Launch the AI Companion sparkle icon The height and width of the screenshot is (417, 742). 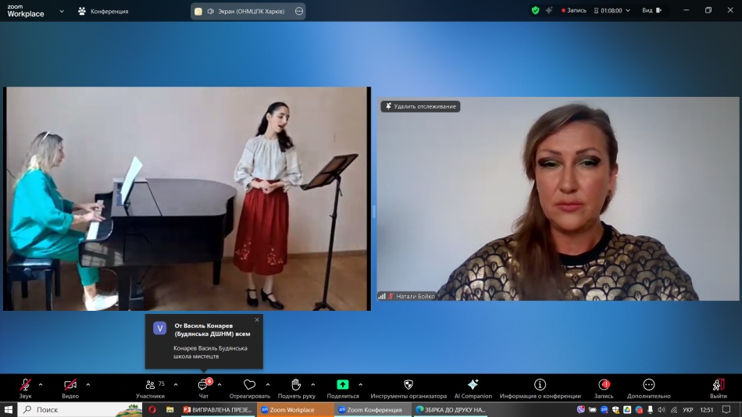pos(473,385)
